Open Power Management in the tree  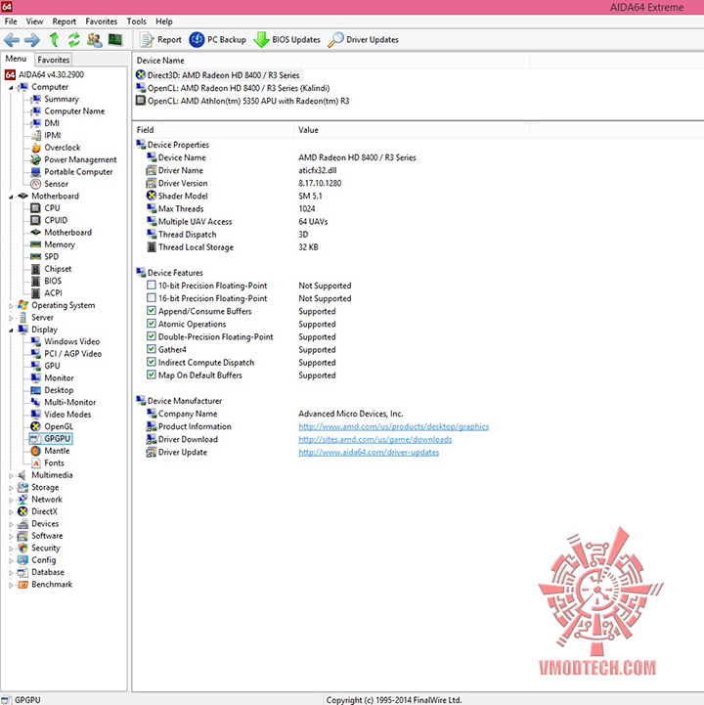point(80,159)
